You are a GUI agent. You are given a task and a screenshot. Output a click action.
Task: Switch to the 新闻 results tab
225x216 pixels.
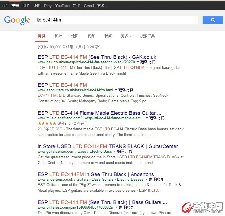point(108,36)
